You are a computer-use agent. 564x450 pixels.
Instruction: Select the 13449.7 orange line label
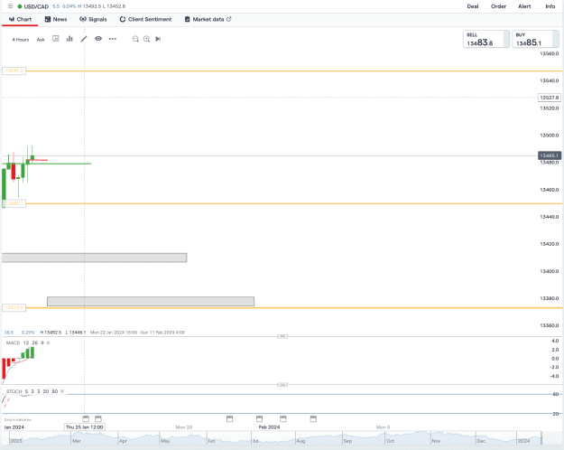pos(14,203)
